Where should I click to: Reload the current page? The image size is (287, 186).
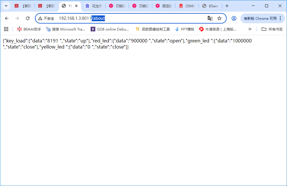point(28,18)
